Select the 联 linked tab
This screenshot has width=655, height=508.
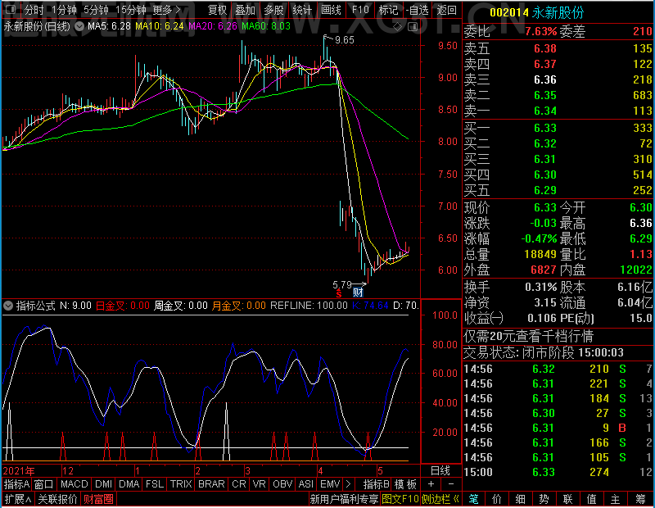pos(567,499)
